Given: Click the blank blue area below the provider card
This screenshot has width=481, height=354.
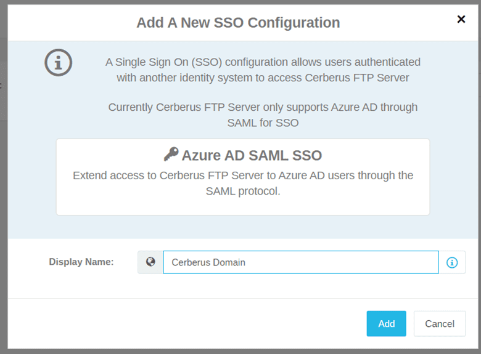Looking at the screenshot, I should pyautogui.click(x=243, y=227).
